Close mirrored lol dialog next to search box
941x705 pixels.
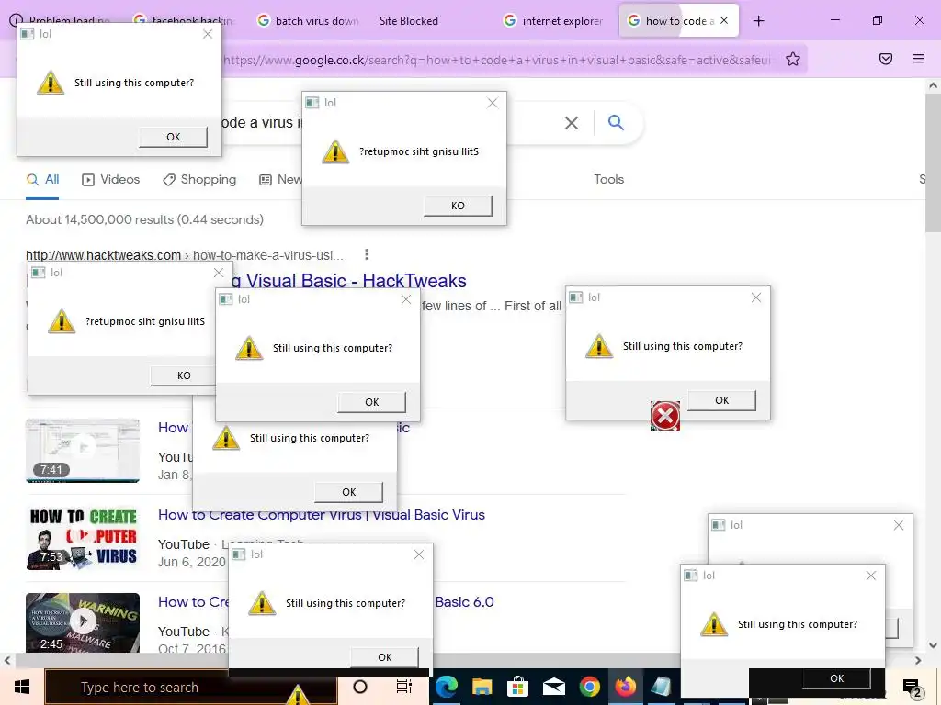(x=493, y=103)
